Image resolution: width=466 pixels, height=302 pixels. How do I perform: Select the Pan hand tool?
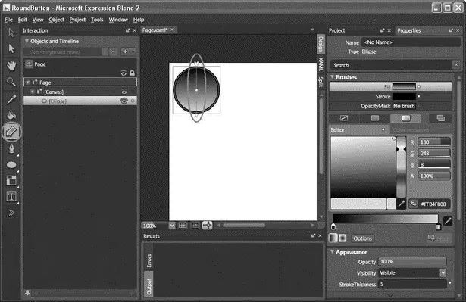(11, 66)
